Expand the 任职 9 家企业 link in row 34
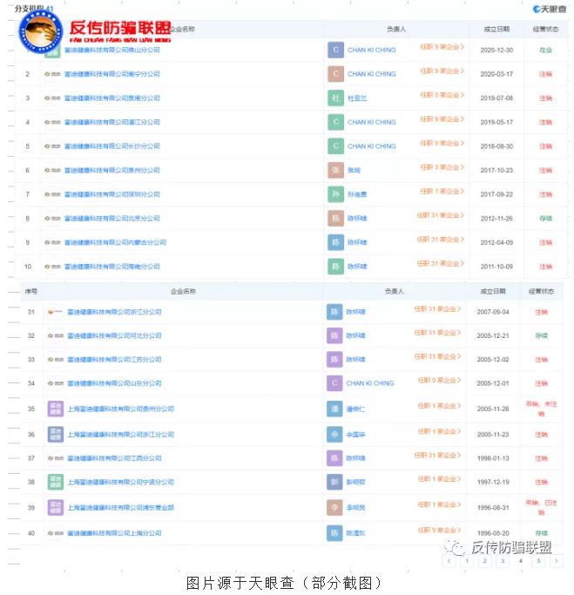This screenshot has width=574, height=595. pyautogui.click(x=439, y=380)
